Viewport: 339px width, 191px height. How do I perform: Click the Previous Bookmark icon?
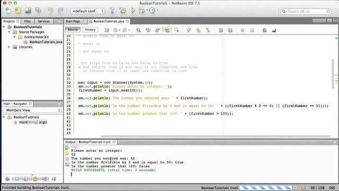coord(189,30)
